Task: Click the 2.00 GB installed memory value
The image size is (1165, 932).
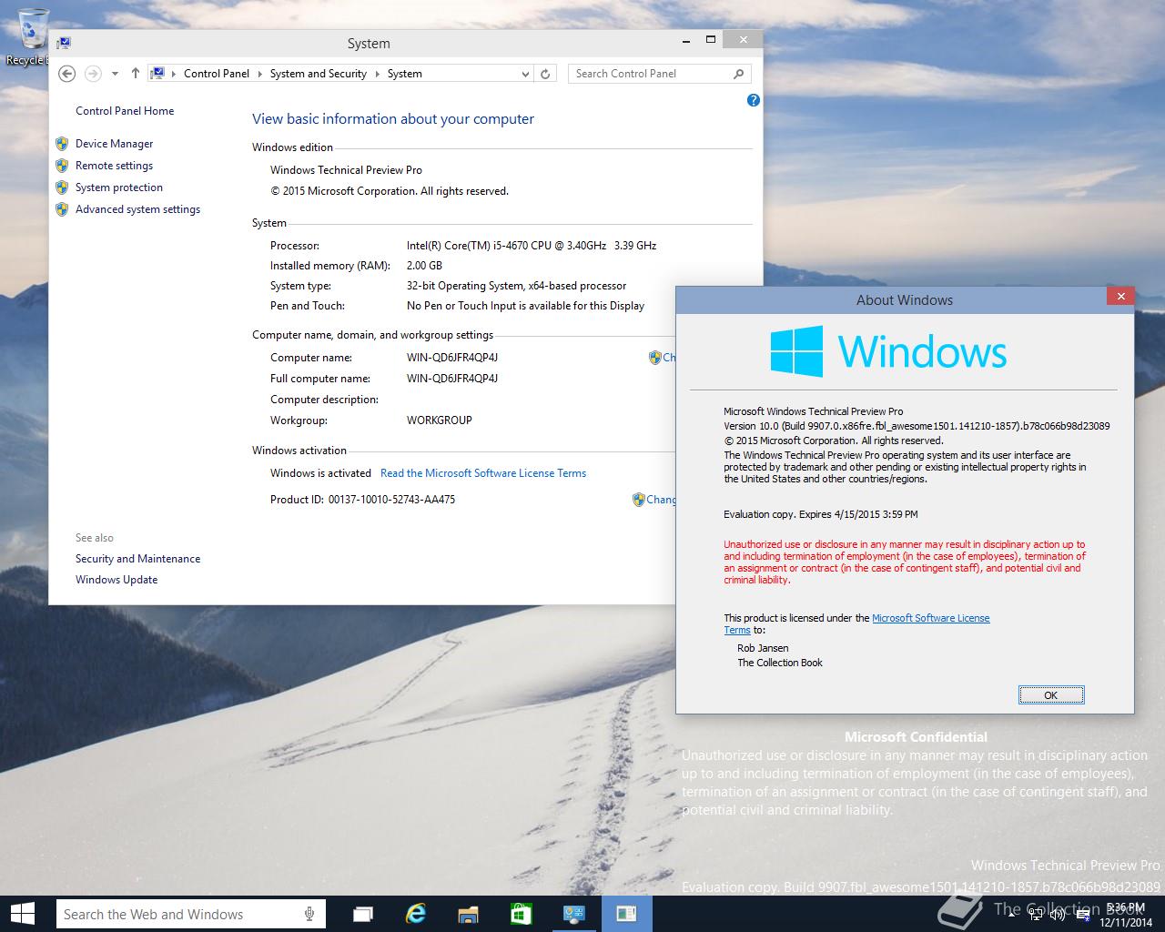Action: pos(424,266)
